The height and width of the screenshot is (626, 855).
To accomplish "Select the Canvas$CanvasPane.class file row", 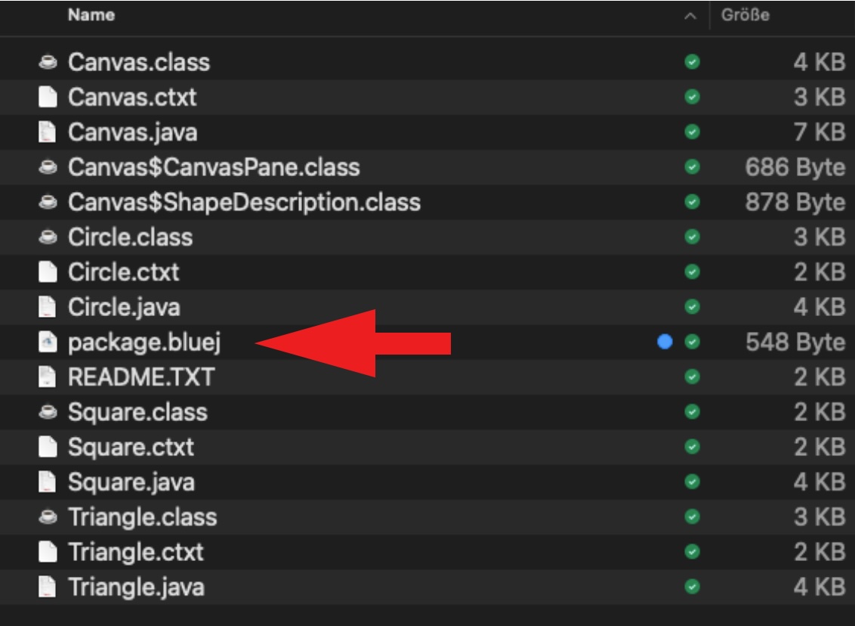I will coord(214,167).
